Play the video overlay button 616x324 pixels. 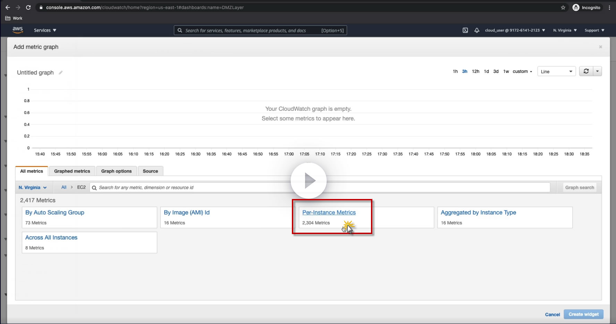click(309, 181)
